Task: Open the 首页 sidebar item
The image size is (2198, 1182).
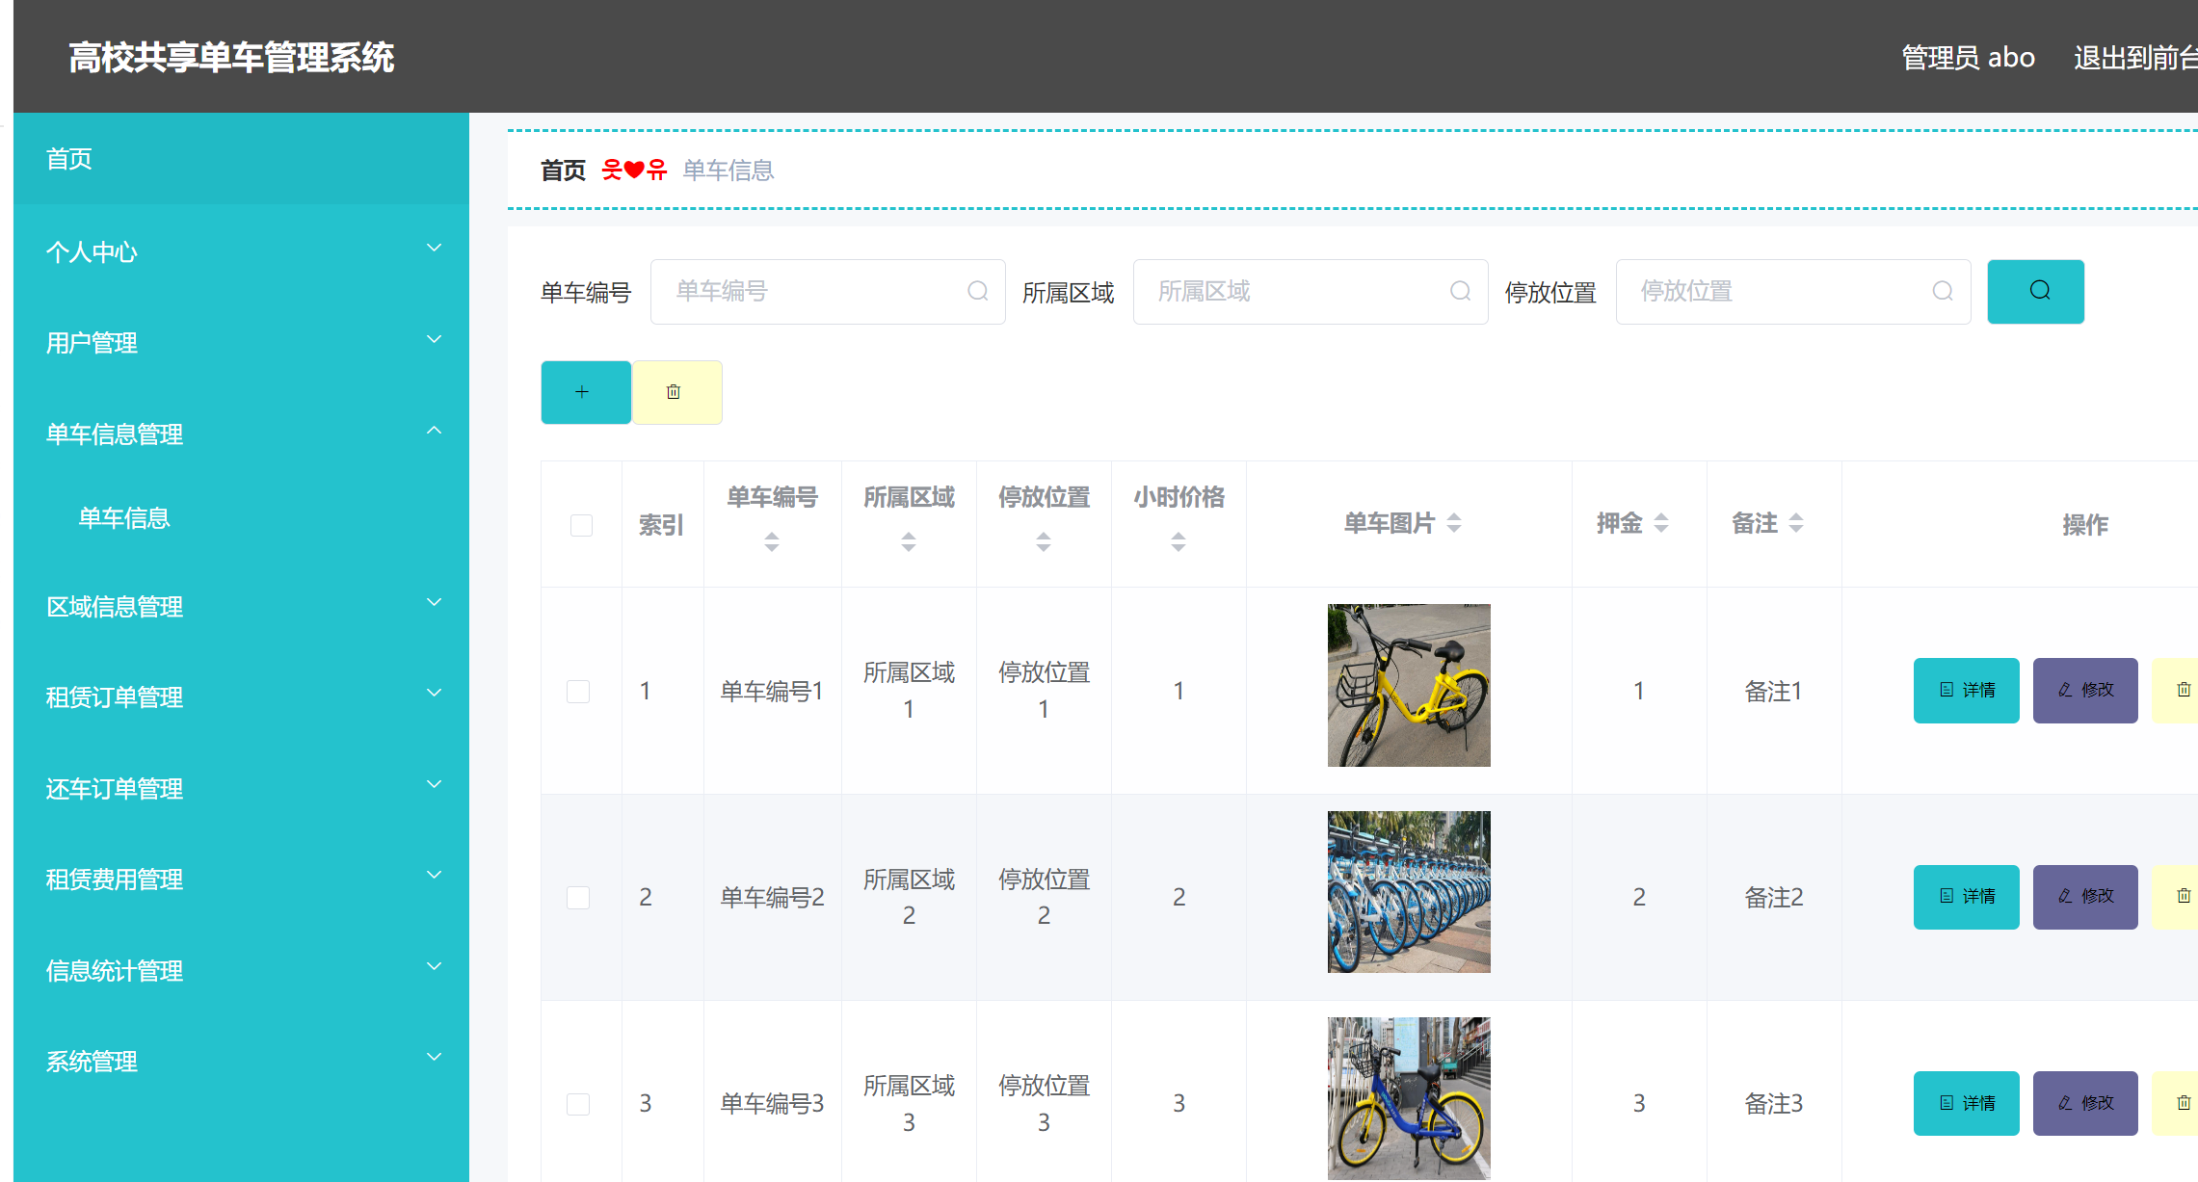Action: click(69, 159)
